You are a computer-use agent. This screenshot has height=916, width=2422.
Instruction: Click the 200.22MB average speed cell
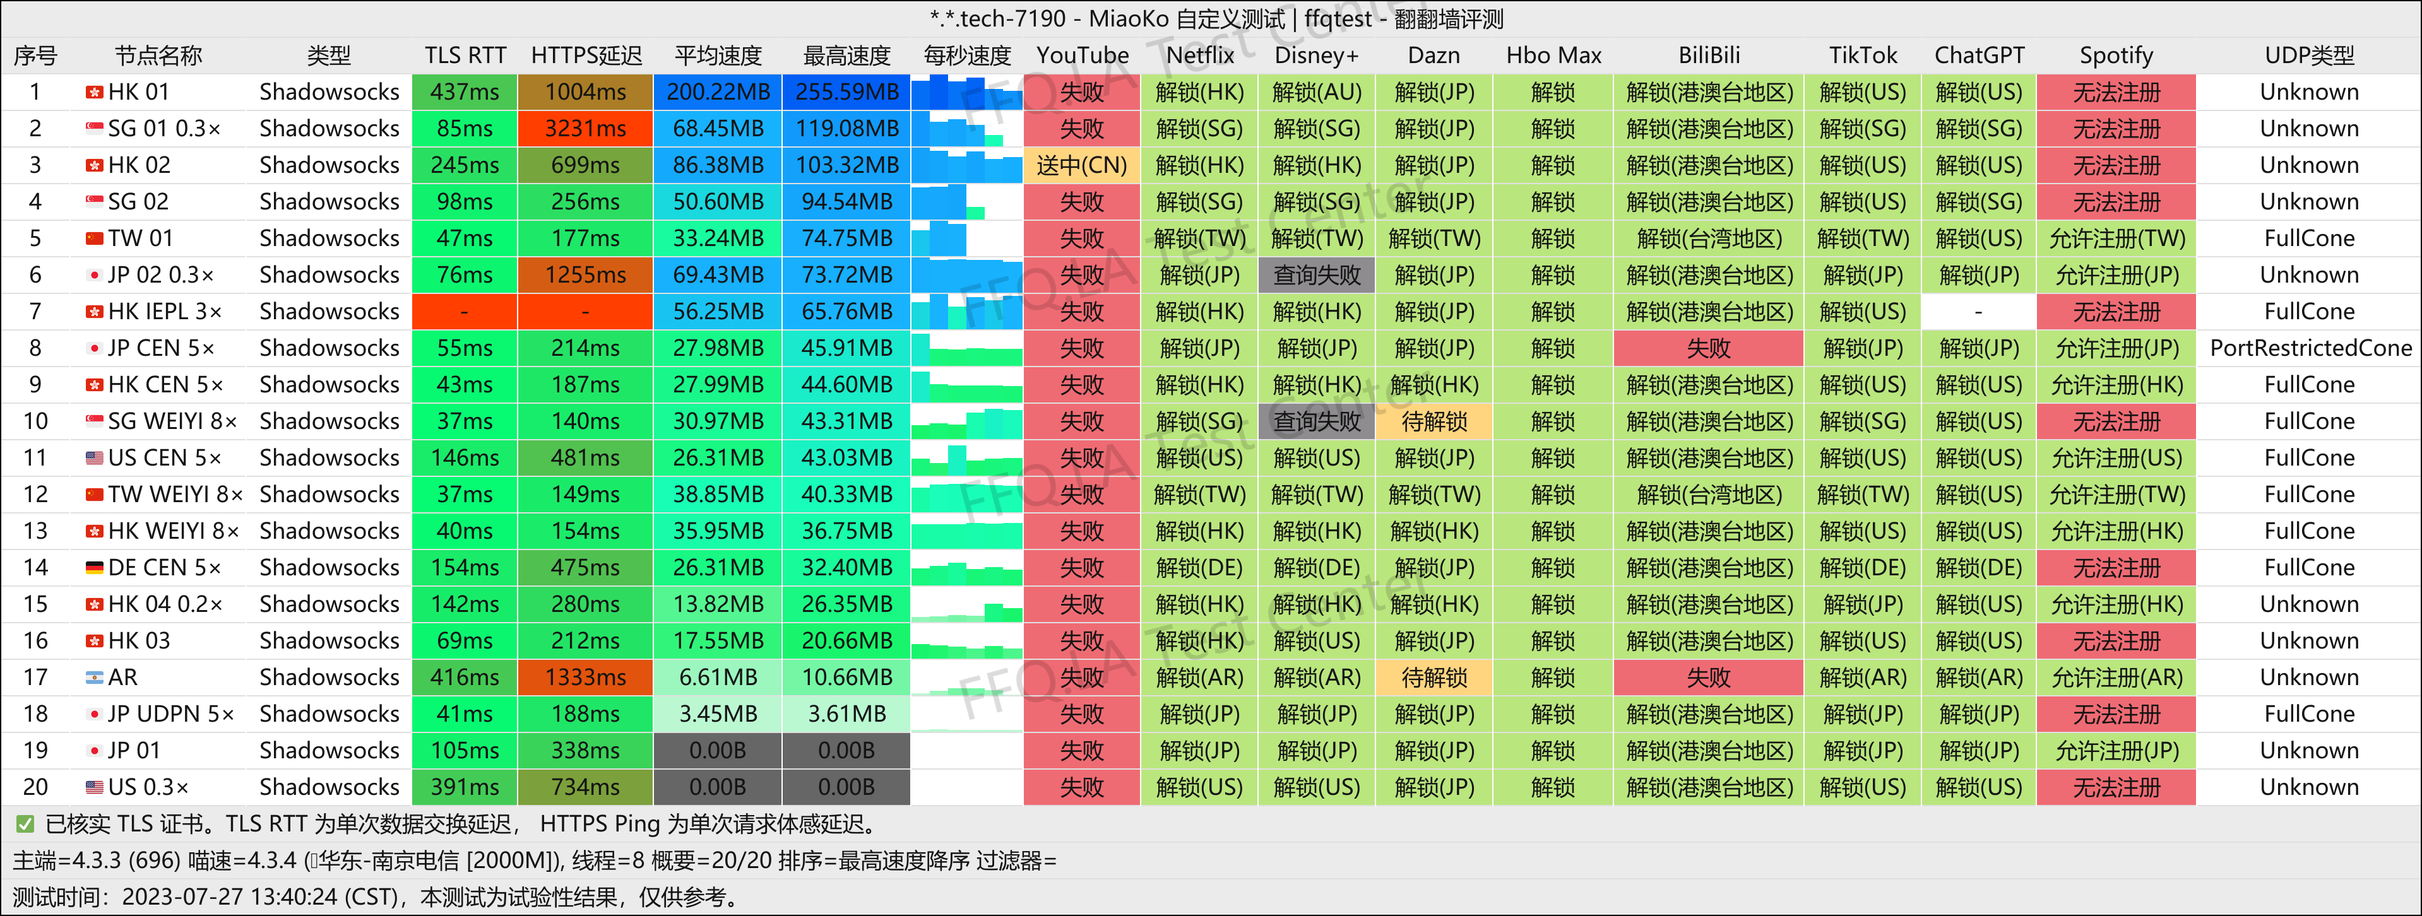pyautogui.click(x=718, y=92)
